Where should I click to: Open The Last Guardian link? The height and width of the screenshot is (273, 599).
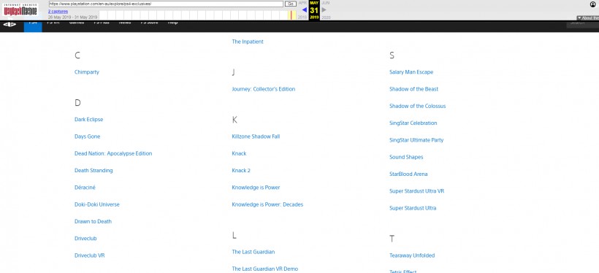point(253,252)
